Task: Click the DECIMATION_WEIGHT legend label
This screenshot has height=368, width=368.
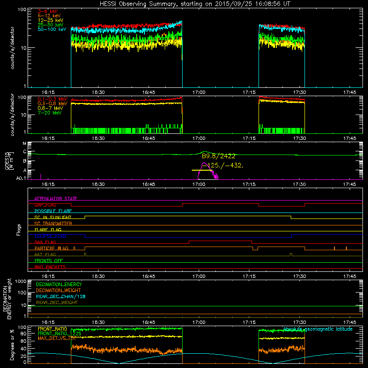Action: click(58, 290)
